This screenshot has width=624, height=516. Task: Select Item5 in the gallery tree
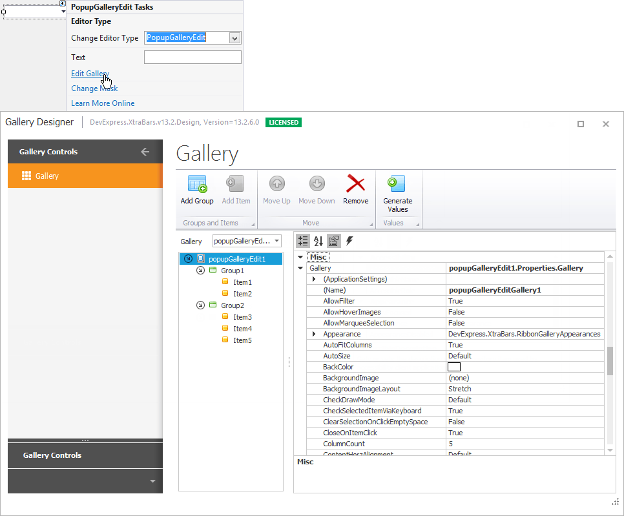click(x=242, y=340)
